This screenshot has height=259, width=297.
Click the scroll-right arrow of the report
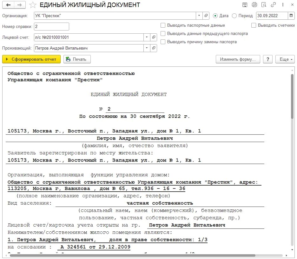pyautogui.click(x=287, y=256)
